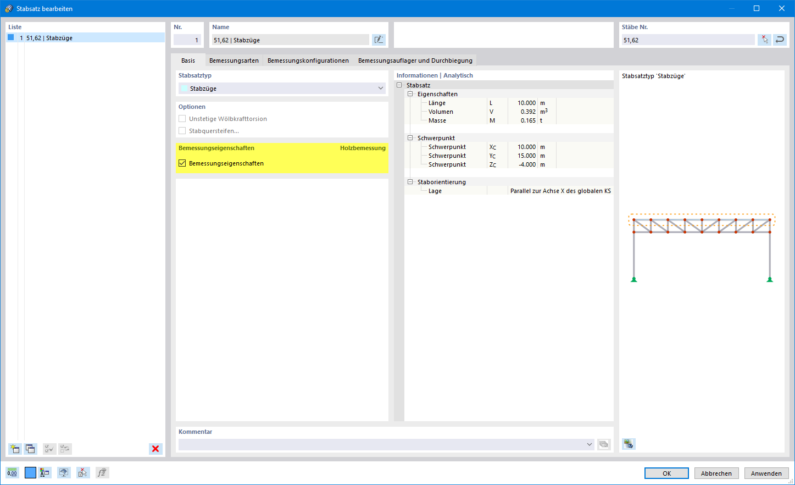Switch to the Basis tab
This screenshot has height=485, width=795.
[188, 60]
